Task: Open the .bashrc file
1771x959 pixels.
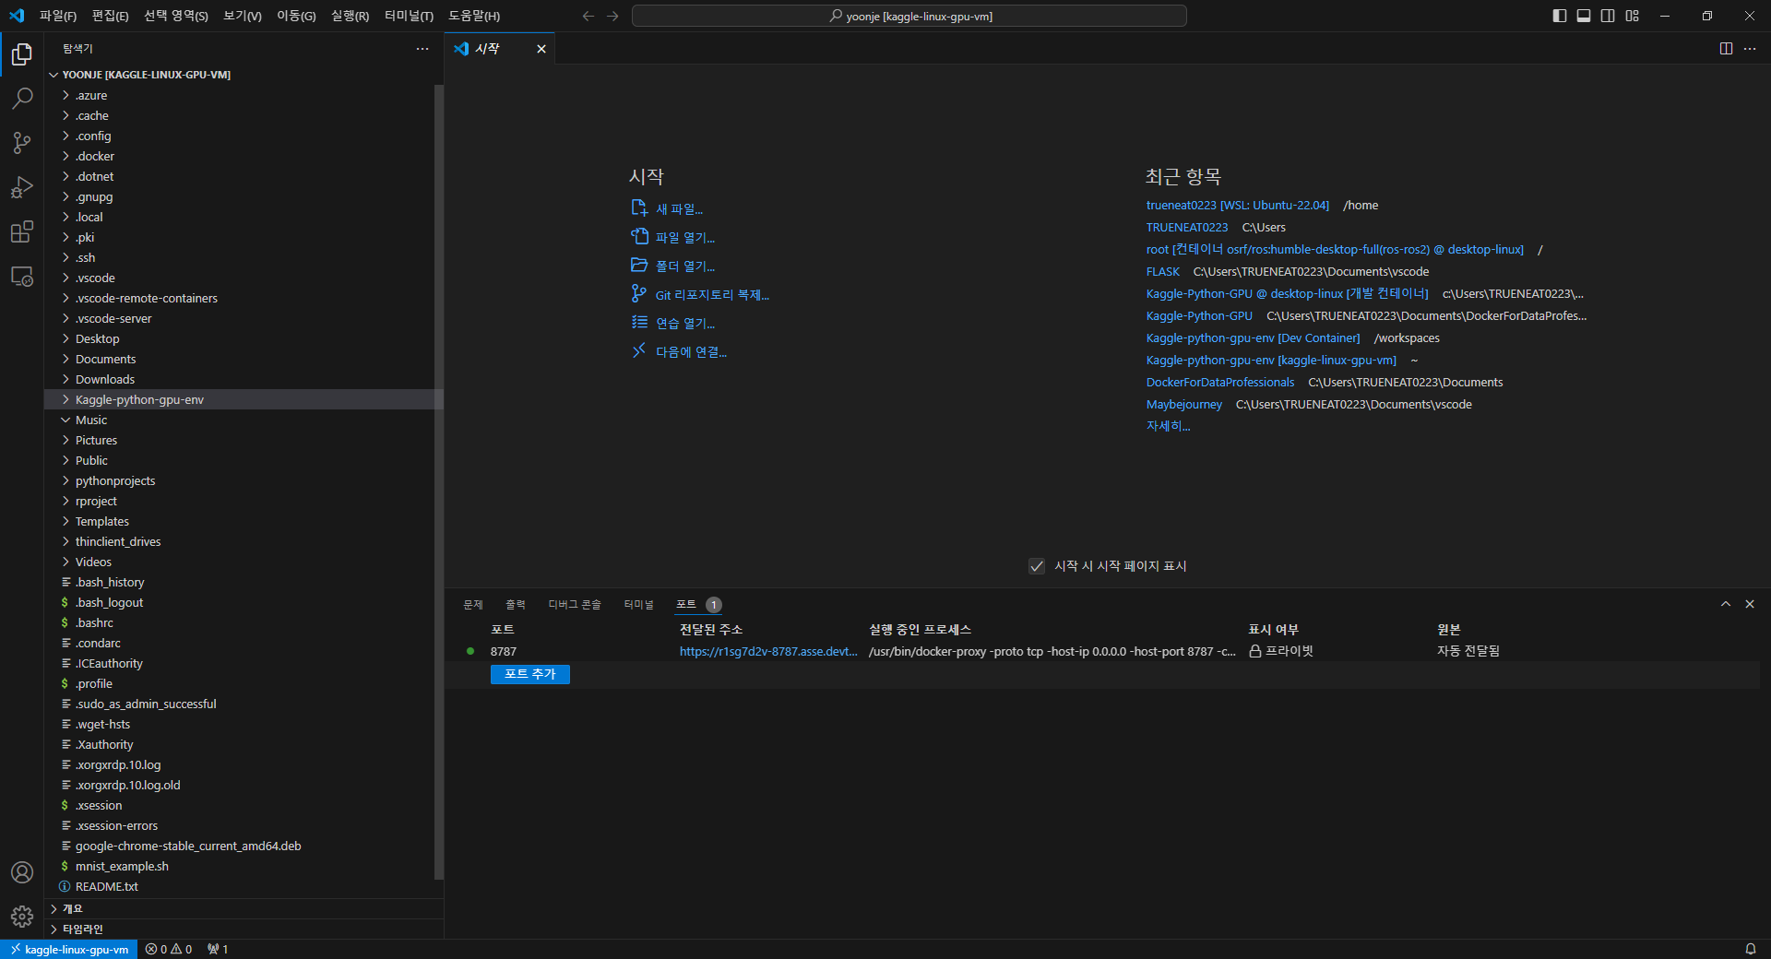Action: 244,622
